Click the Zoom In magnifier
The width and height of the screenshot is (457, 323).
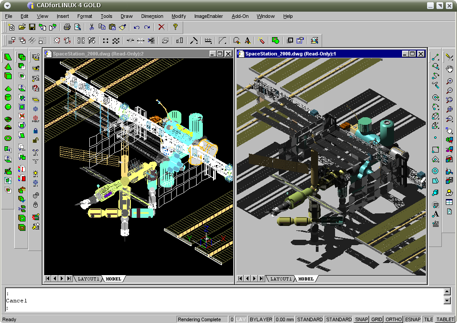[449, 81]
